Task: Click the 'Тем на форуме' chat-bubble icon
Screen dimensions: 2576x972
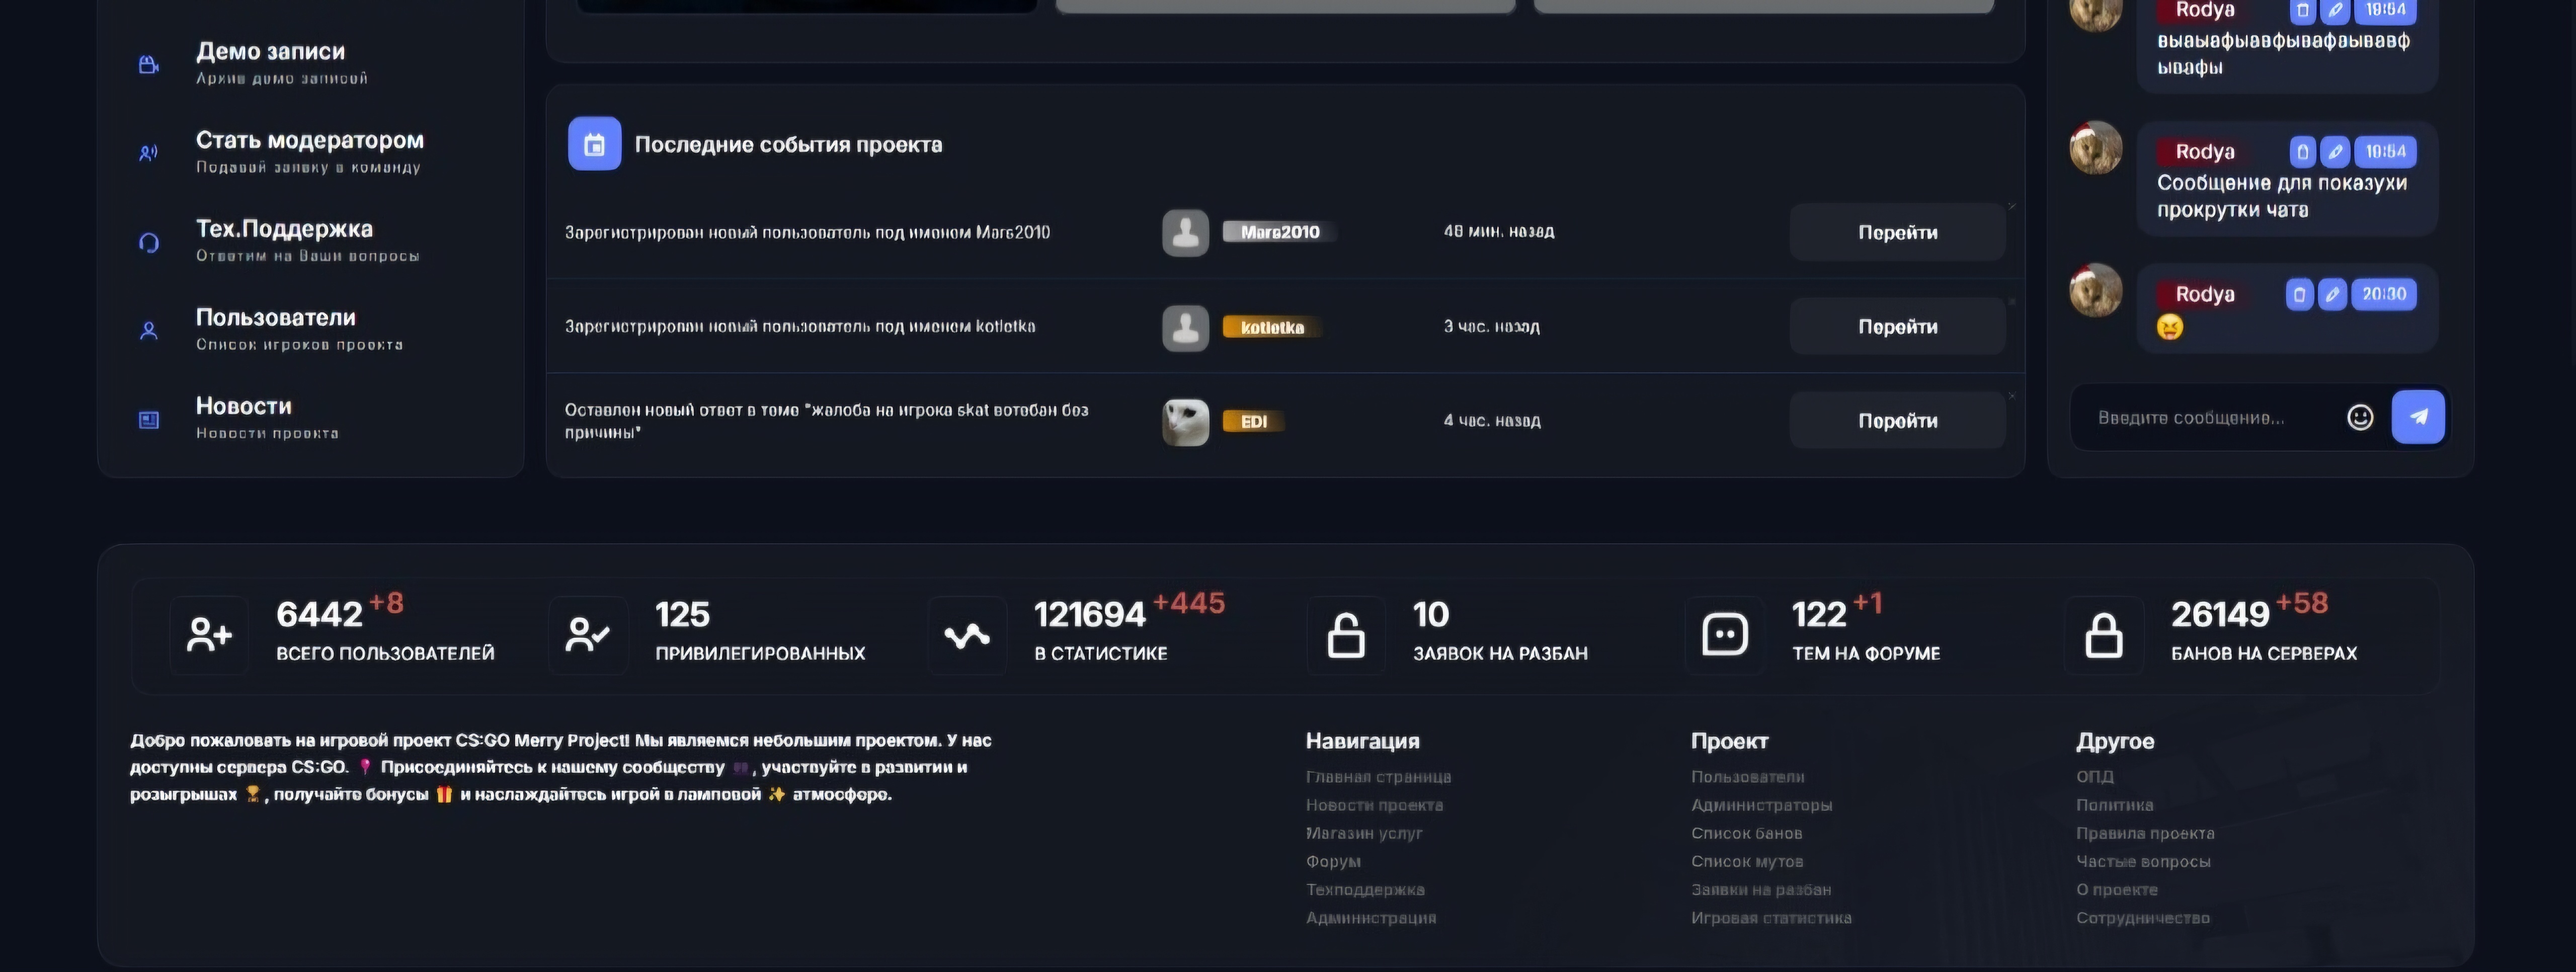Action: click(x=1724, y=635)
